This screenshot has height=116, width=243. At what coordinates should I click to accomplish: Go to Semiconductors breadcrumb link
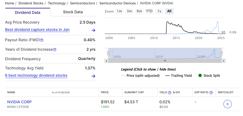(82, 3)
